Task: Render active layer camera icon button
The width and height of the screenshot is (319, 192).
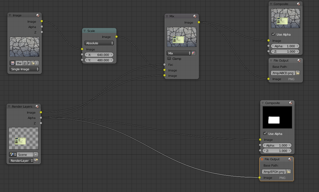Action: coord(36,161)
